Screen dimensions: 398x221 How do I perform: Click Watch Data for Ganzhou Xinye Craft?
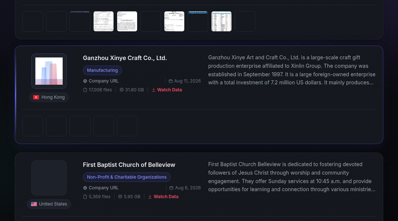[170, 90]
